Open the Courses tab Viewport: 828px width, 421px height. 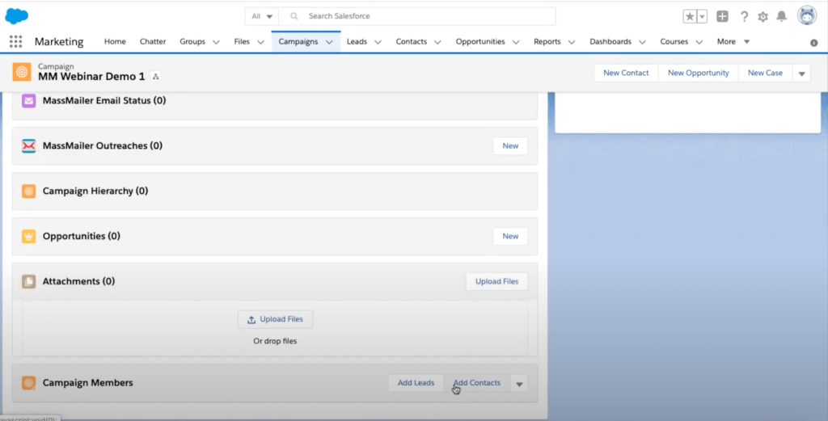click(x=674, y=41)
